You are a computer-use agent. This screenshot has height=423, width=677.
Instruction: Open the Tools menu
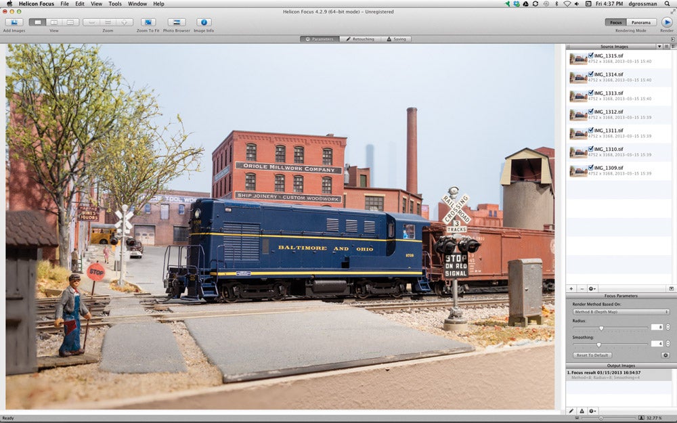[x=115, y=3]
